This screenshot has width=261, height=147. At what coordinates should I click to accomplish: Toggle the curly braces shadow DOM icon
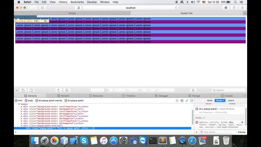pos(177,100)
